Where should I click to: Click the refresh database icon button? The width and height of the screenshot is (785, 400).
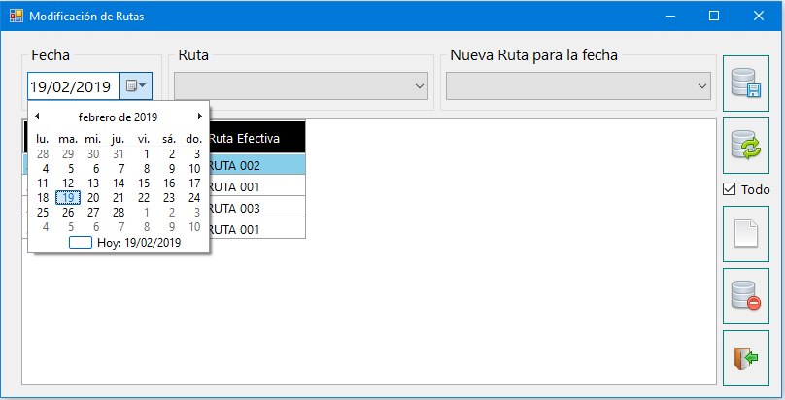[x=746, y=146]
